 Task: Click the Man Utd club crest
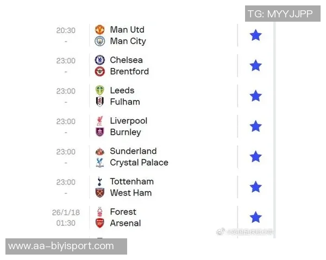point(100,30)
